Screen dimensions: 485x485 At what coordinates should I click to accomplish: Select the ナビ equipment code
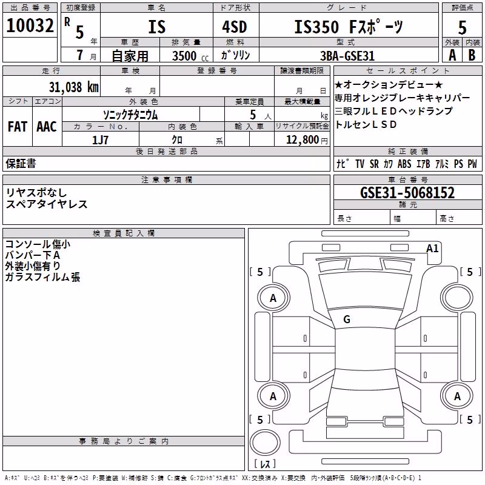coord(343,164)
